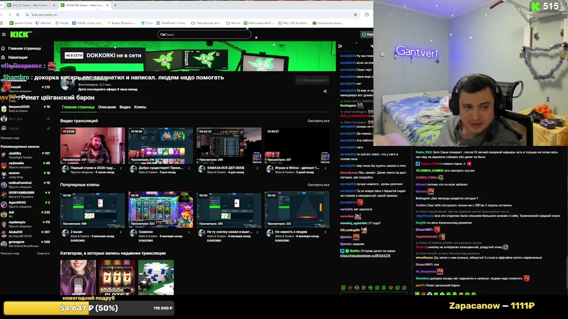Open Jaukitty recommended channel

pos(25,155)
